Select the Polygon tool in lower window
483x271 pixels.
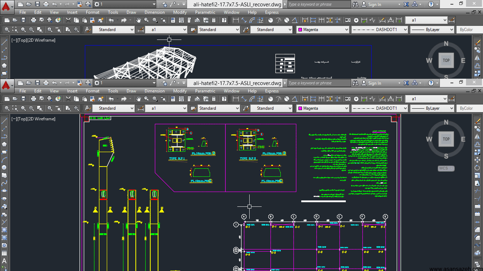click(4, 144)
